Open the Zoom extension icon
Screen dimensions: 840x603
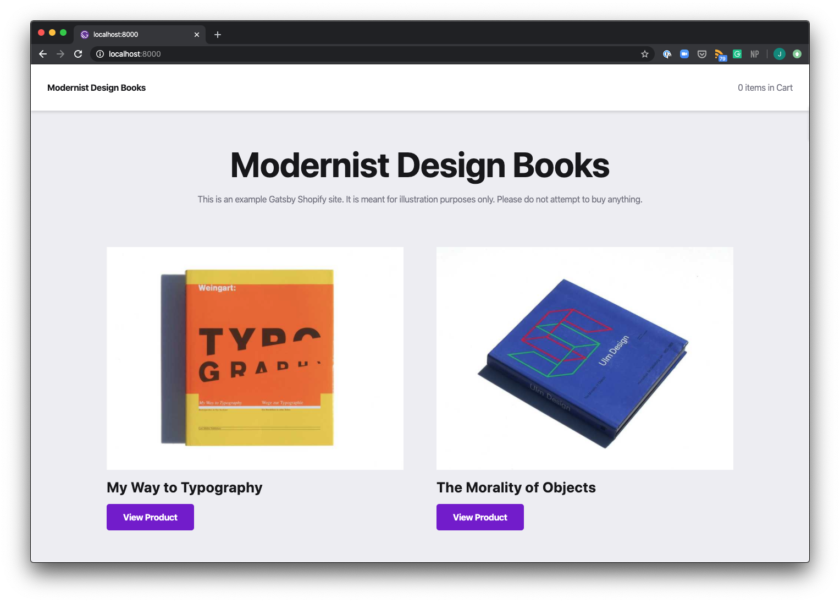pos(684,54)
